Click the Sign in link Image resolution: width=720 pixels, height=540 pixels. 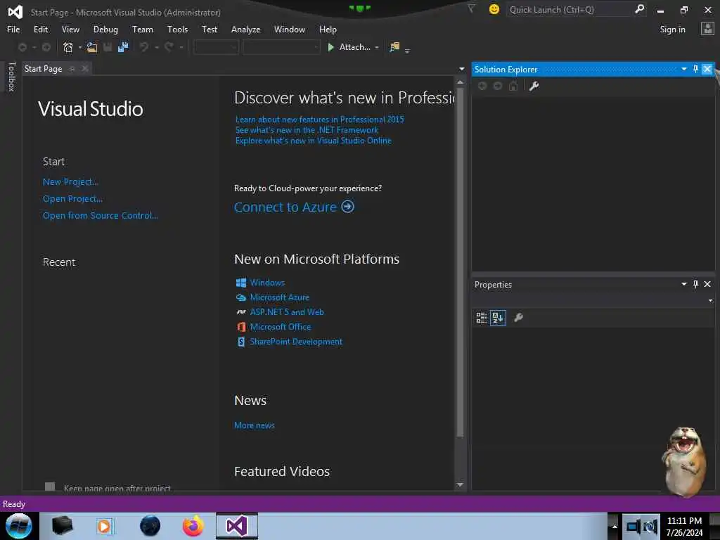[x=672, y=30]
